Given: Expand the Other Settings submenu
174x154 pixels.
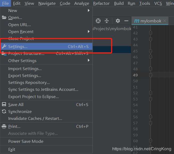Looking at the screenshot, I should (x=46, y=61).
